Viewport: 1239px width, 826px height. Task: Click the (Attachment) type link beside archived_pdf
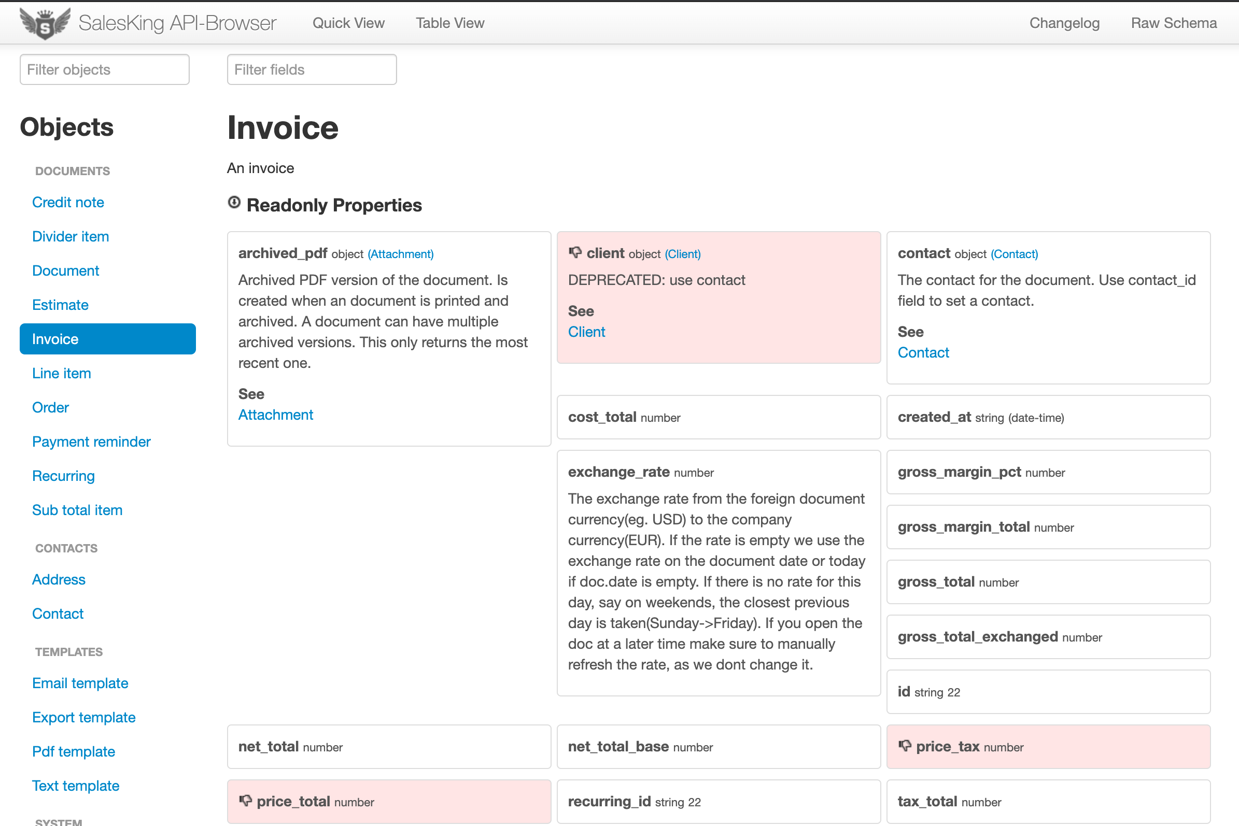(x=401, y=254)
